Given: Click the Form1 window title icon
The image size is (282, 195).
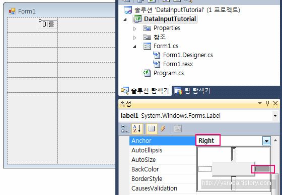Looking at the screenshot, I should (x=12, y=11).
